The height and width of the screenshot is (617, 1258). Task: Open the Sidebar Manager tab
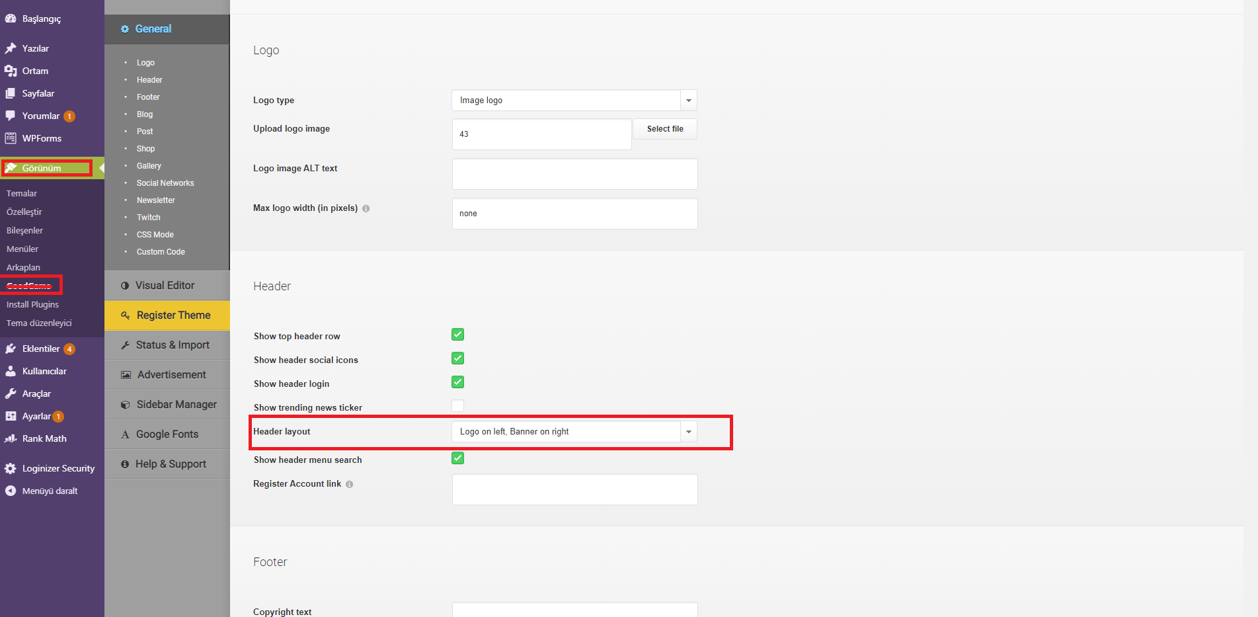click(x=167, y=405)
